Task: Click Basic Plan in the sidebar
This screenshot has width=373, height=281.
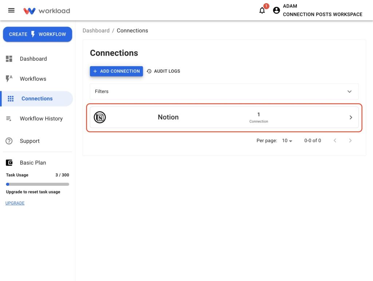Action: point(33,162)
